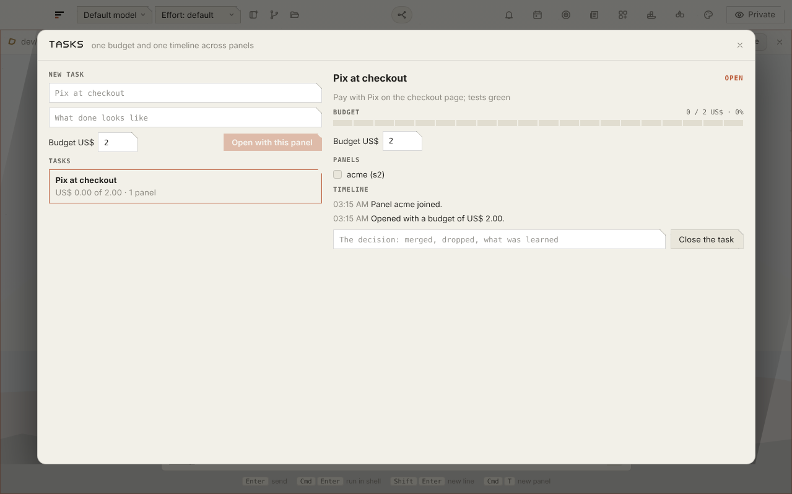Open the Default model dropdown
Screen dimensions: 792x494
pos(115,15)
